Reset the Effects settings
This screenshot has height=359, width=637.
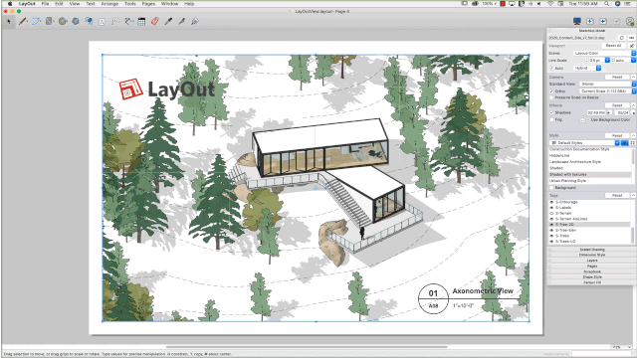(617, 105)
